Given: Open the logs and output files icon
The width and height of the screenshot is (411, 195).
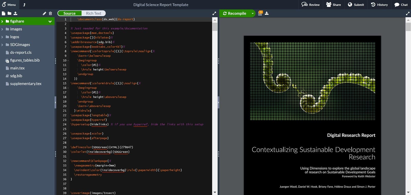Looking at the screenshot, I should (x=260, y=13).
